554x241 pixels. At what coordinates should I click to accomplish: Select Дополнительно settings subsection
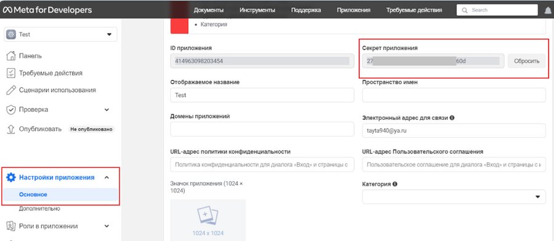pyautogui.click(x=39, y=208)
